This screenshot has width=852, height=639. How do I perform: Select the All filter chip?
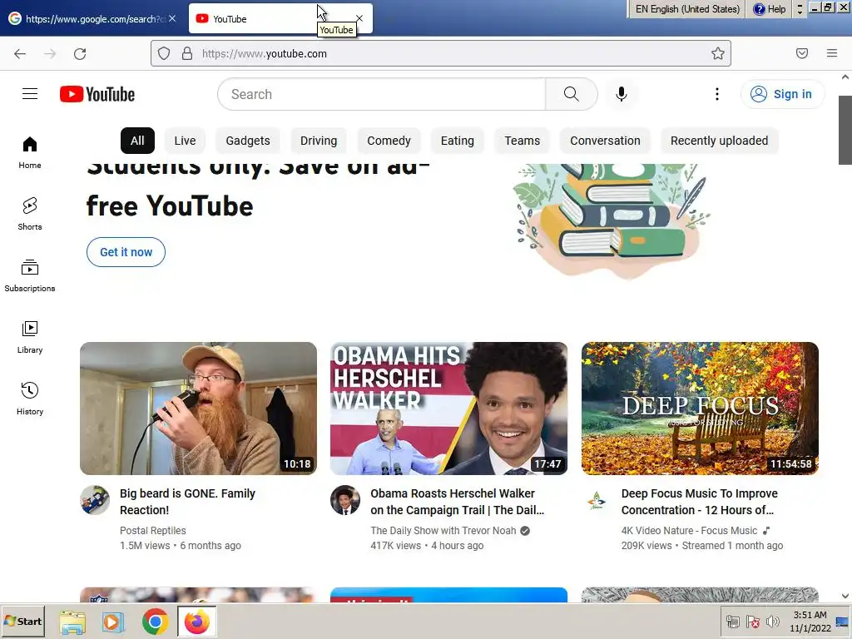pyautogui.click(x=137, y=141)
